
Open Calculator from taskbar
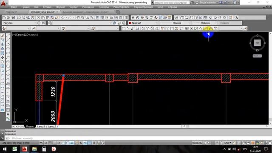click(x=44, y=149)
